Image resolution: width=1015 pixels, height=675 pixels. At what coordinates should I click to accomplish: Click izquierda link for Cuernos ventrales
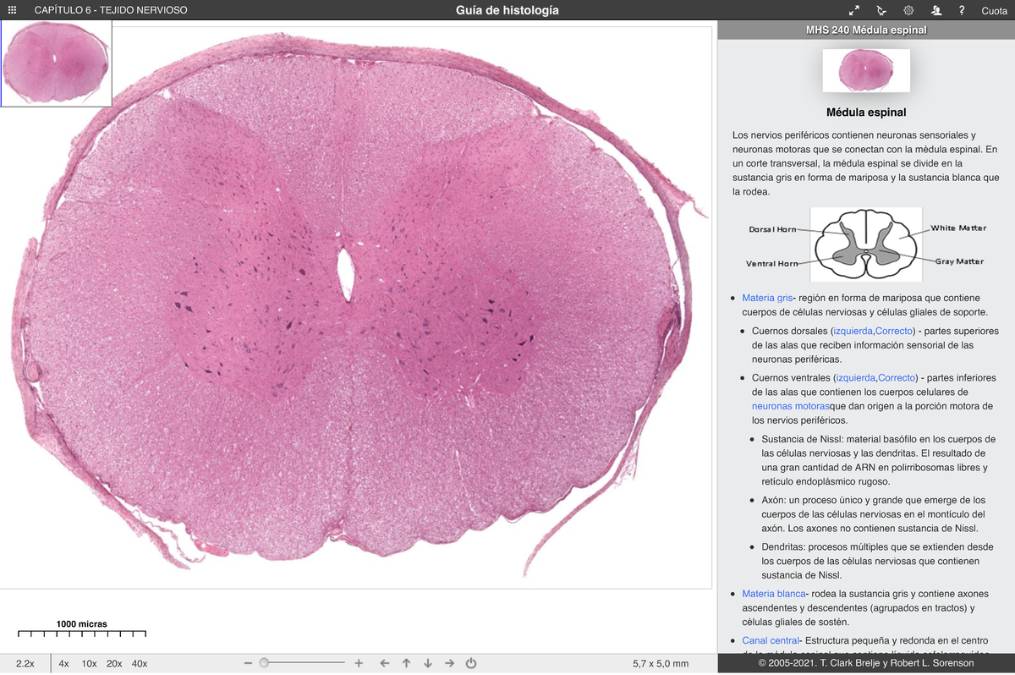pos(857,377)
